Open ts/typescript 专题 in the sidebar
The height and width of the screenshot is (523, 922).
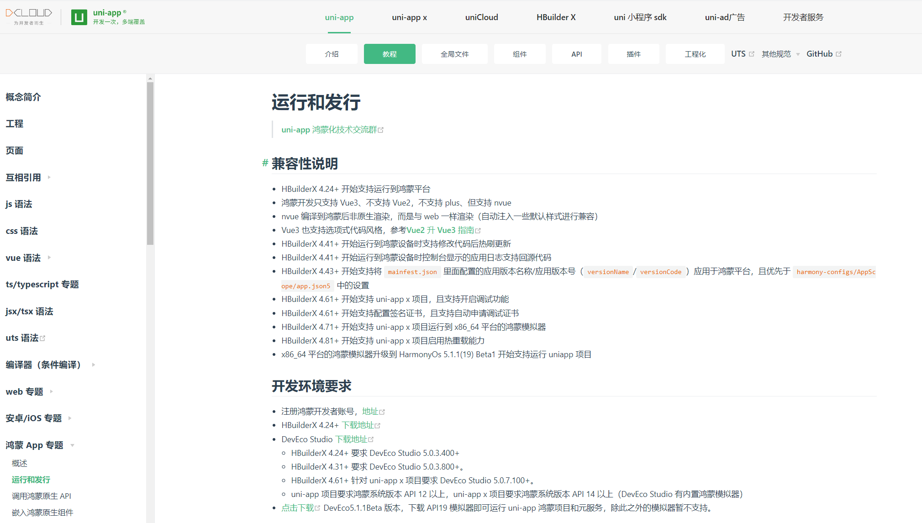point(42,285)
